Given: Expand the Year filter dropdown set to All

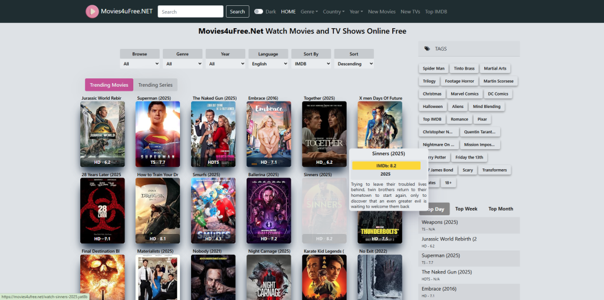Looking at the screenshot, I should [225, 64].
